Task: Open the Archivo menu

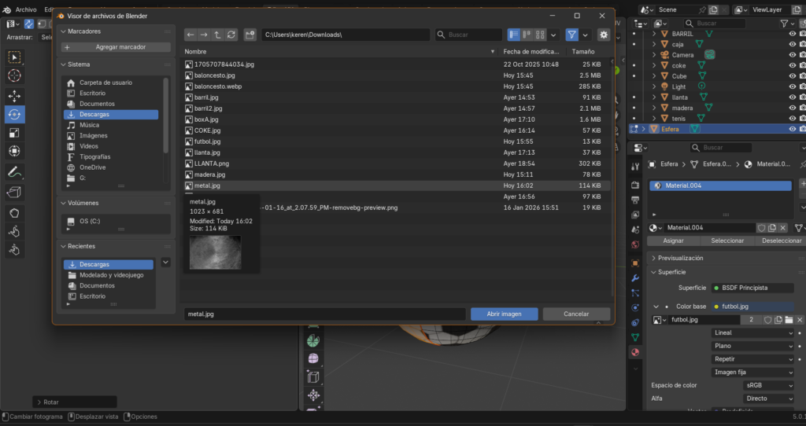Action: [25, 9]
